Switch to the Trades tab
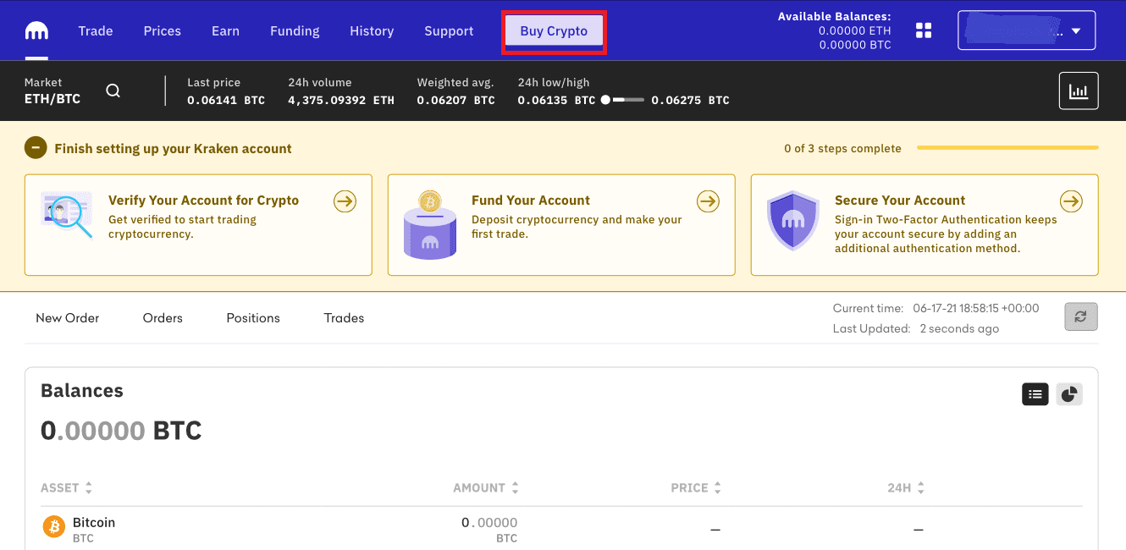This screenshot has width=1126, height=550. pos(344,318)
